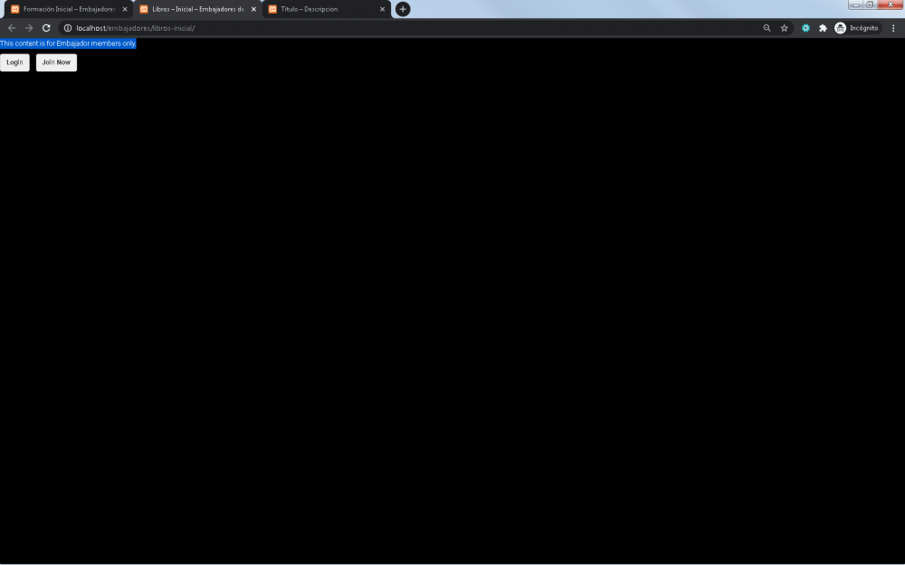Select the Libros – Inicial tab
Screen dimensions: 905x565
pyautogui.click(x=197, y=9)
